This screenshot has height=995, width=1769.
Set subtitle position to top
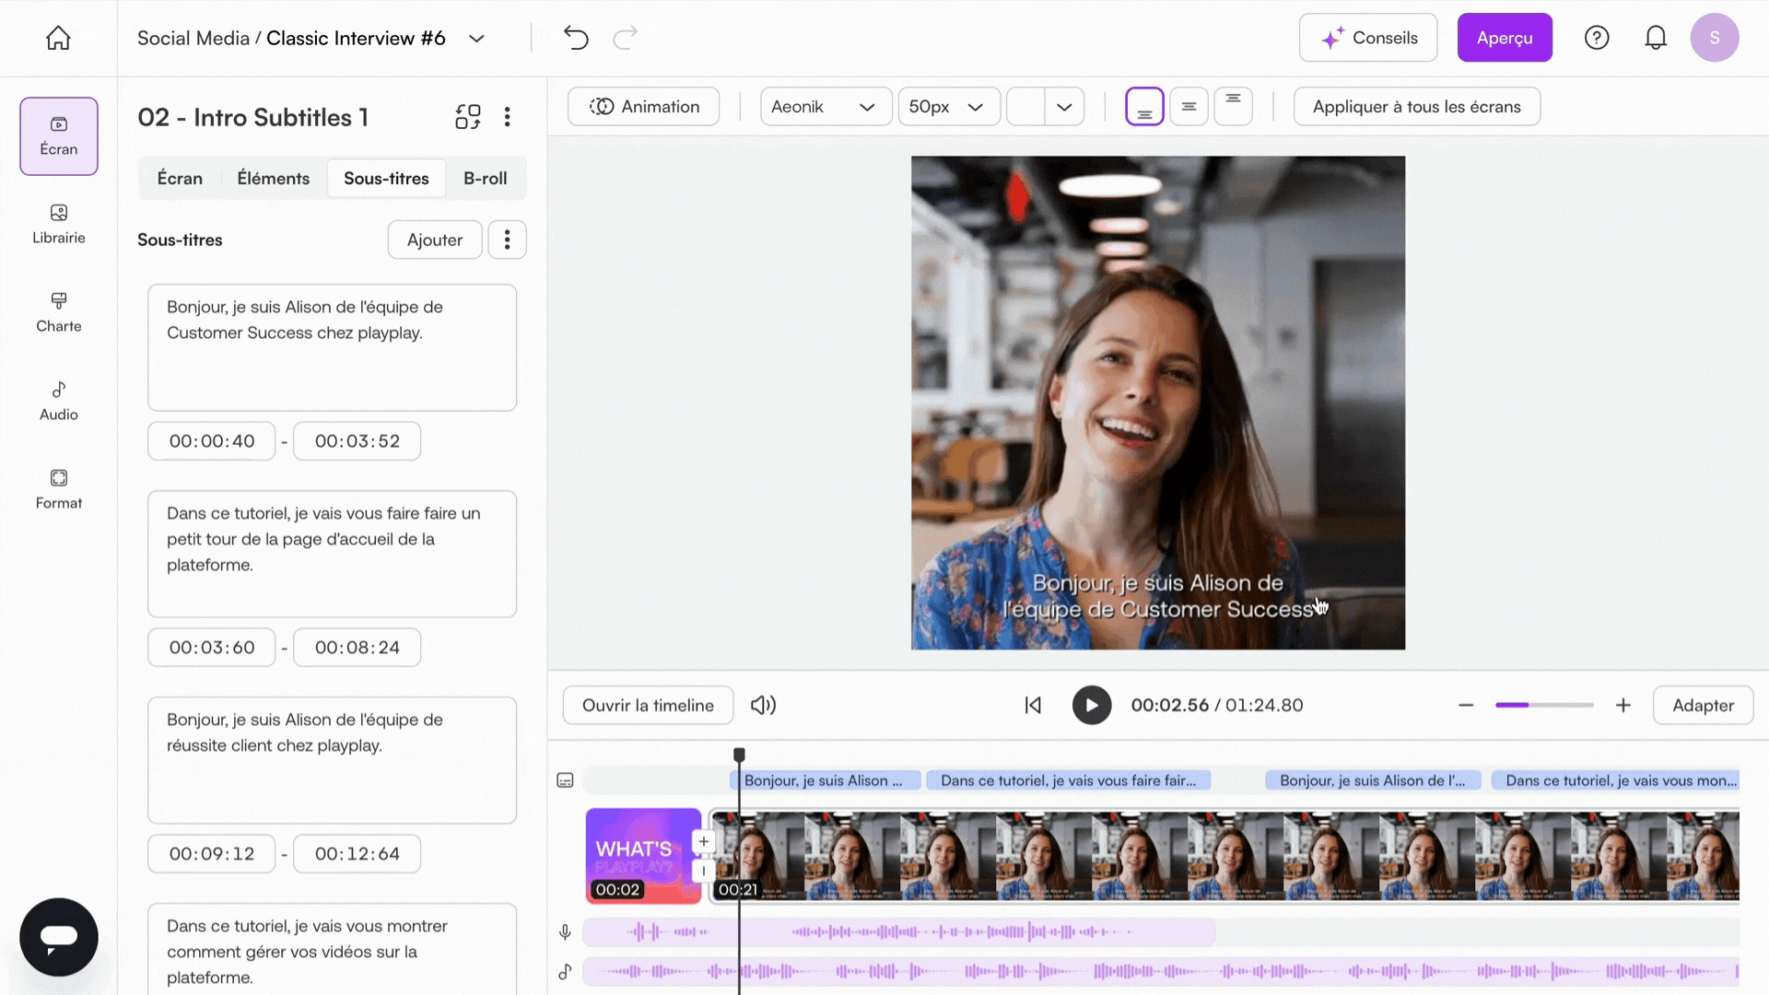(1233, 107)
